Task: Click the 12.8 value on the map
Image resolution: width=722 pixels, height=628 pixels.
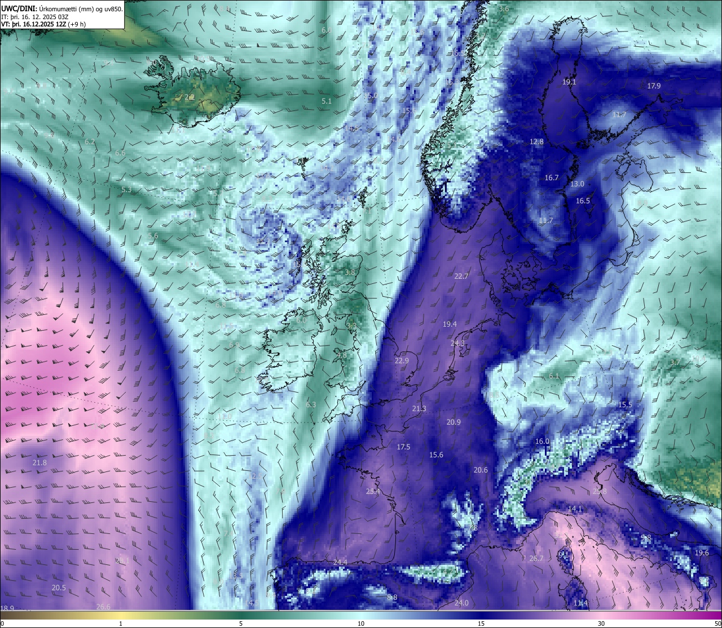Action: click(536, 142)
